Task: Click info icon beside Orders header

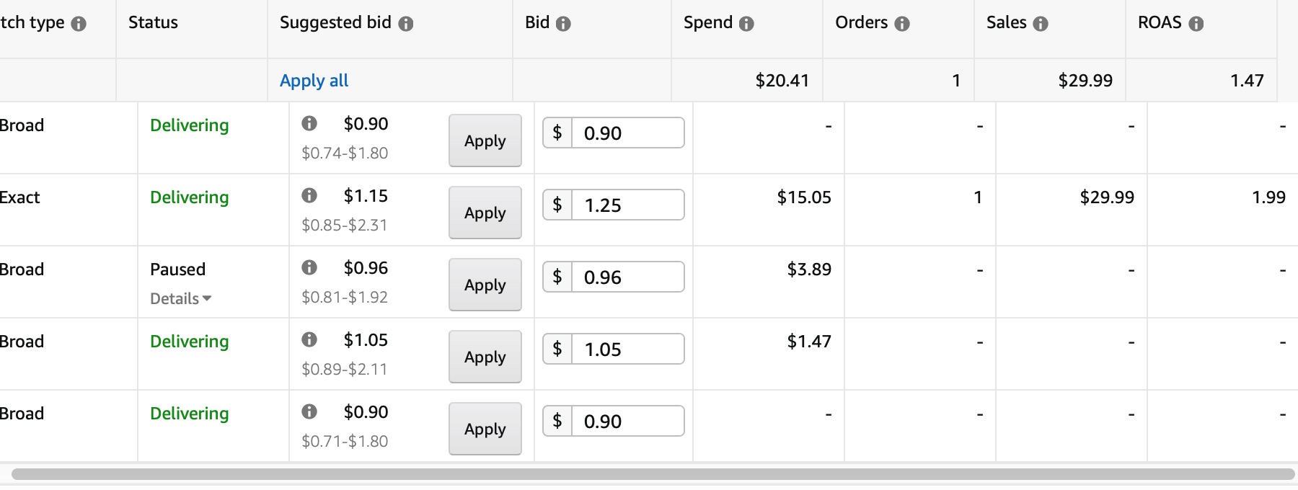Action: click(902, 24)
